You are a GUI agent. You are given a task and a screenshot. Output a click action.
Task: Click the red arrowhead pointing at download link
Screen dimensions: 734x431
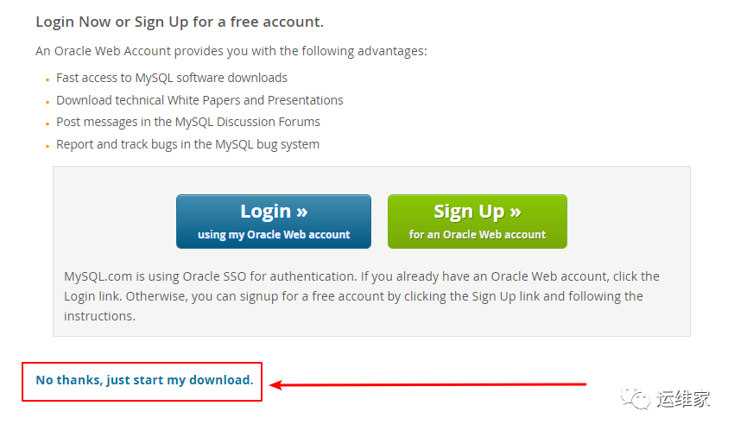pos(276,383)
